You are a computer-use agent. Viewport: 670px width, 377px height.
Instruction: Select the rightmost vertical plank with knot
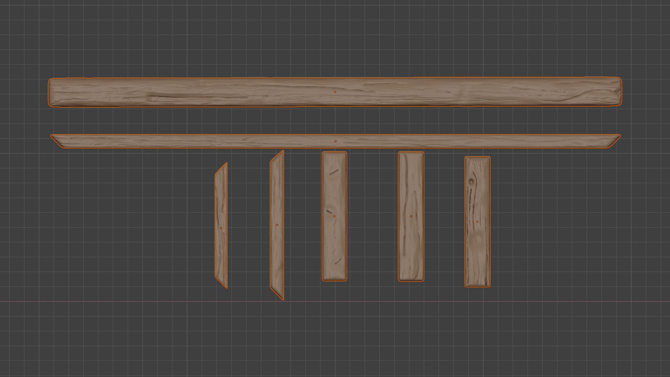click(x=477, y=251)
